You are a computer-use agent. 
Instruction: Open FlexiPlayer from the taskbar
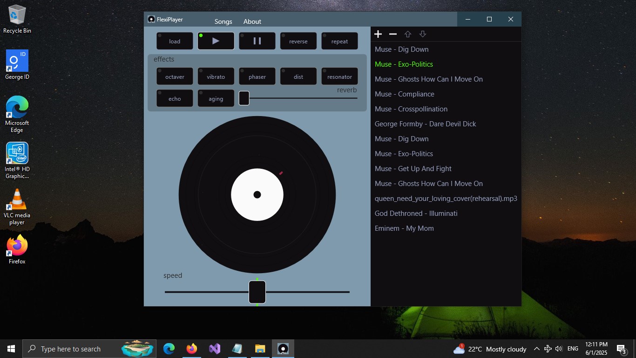click(283, 348)
